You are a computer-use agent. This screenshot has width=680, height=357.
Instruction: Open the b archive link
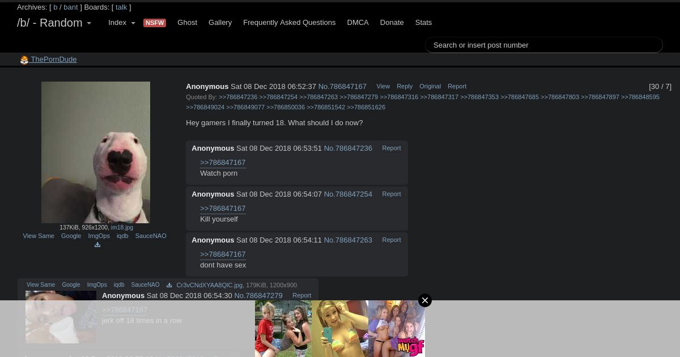tap(56, 7)
